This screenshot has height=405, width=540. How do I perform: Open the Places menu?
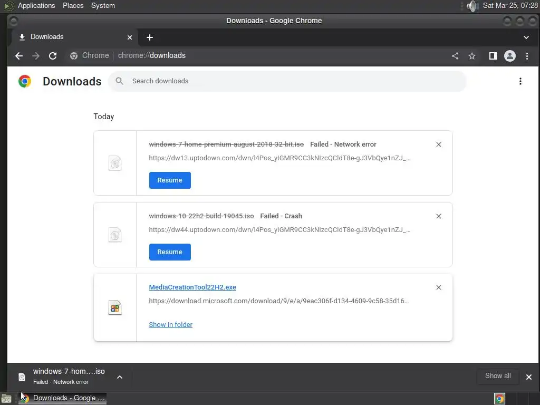coord(73,5)
